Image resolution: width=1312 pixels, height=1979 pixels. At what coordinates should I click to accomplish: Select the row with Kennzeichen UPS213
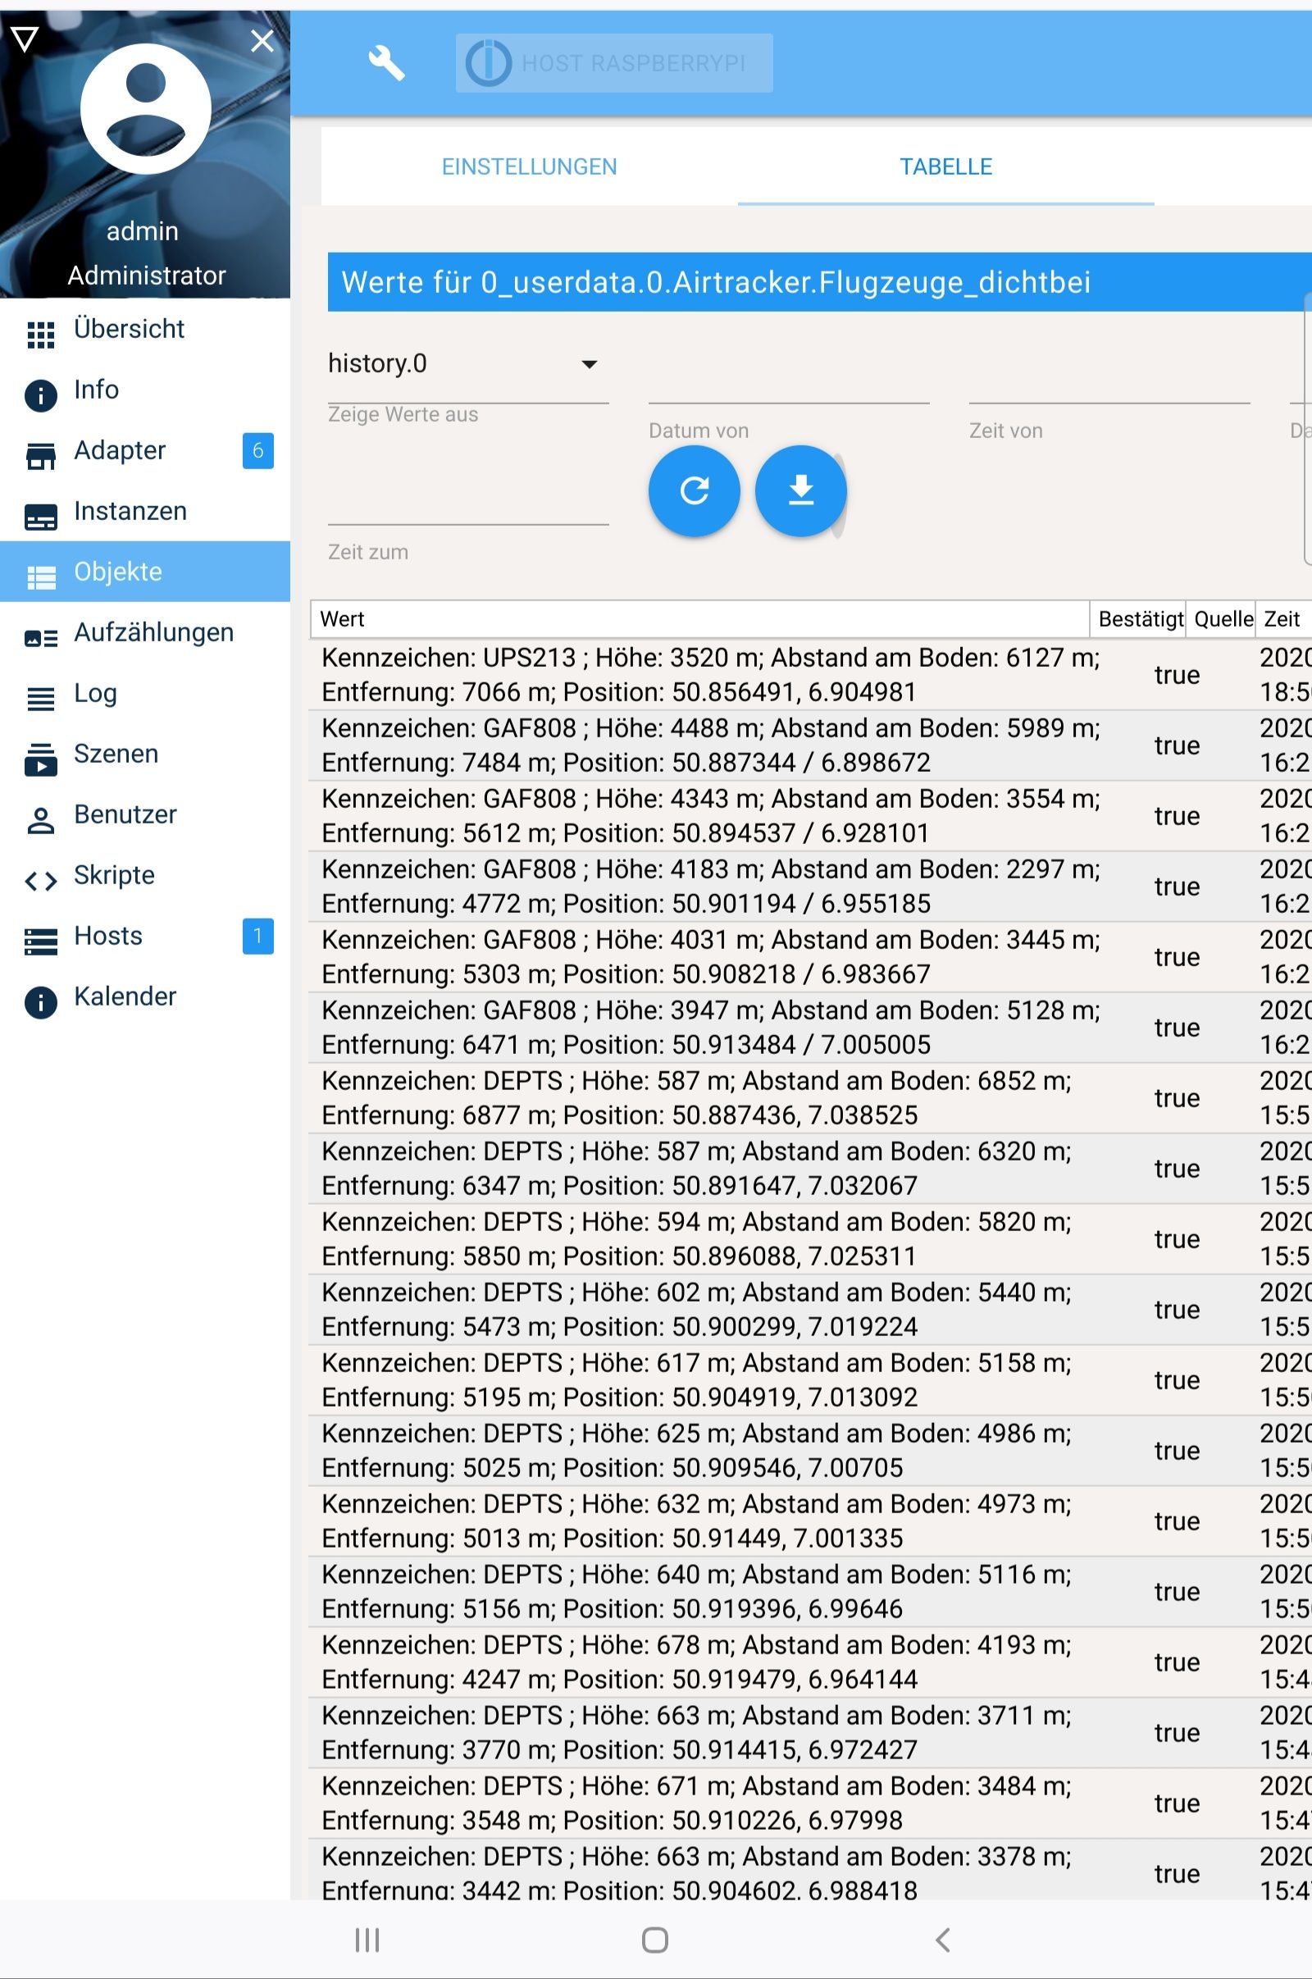click(x=810, y=674)
